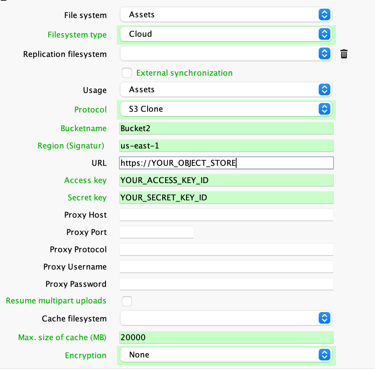Click the URL field with YOUR_OBJECT_STORE
This screenshot has height=369, width=375.
(226, 163)
